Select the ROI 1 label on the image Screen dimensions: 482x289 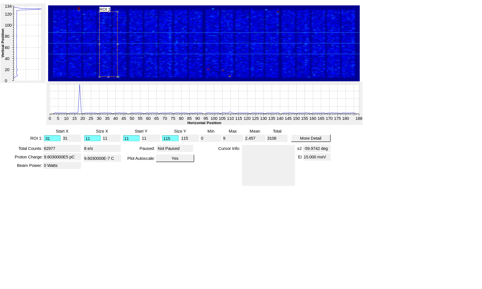[x=105, y=9]
